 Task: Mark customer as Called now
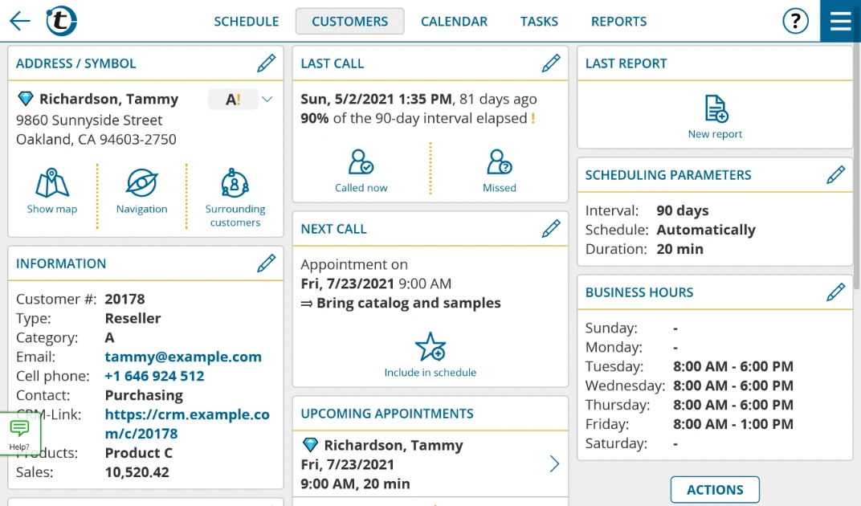(x=361, y=163)
